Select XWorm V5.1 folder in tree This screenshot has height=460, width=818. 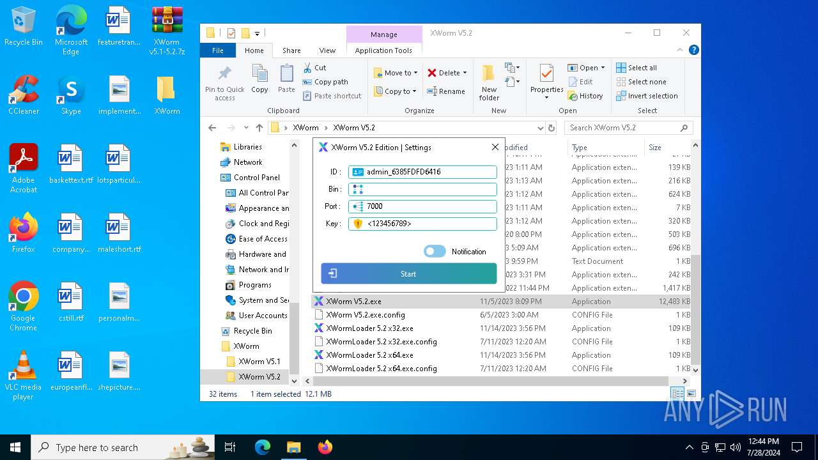[259, 362]
